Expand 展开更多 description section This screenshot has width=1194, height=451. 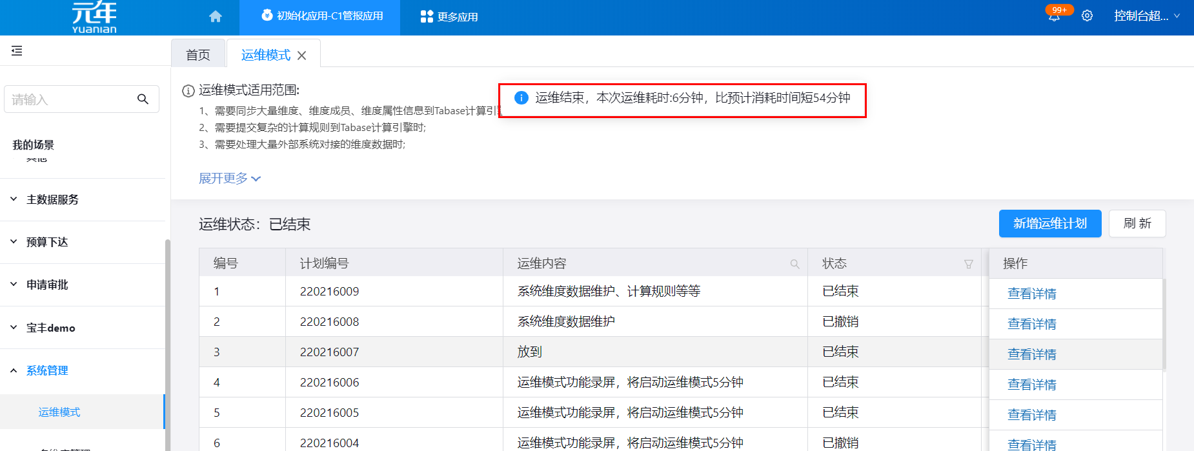click(229, 178)
